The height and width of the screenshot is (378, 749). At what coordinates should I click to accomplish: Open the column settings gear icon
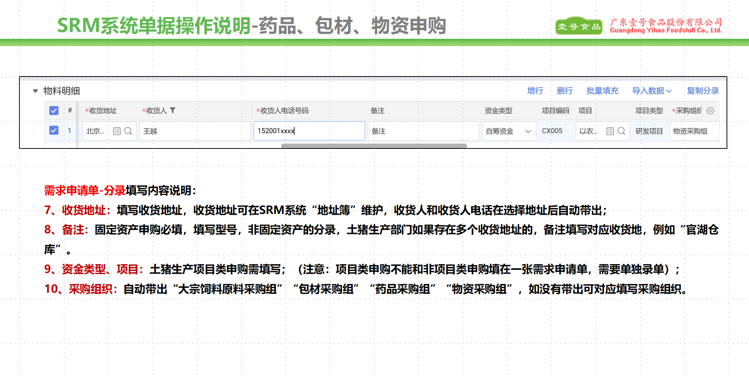[x=710, y=111]
